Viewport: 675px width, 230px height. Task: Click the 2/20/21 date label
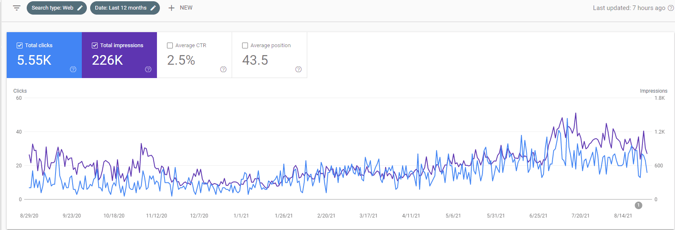click(326, 216)
